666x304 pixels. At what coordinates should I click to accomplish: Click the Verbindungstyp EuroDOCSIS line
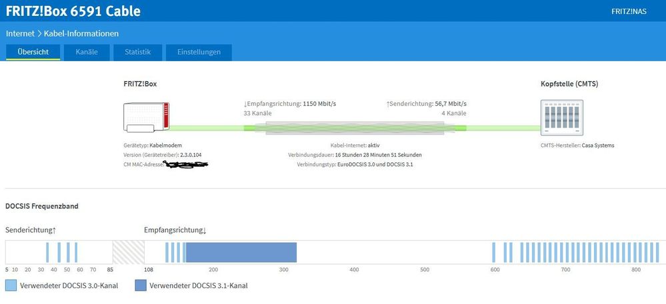click(355, 164)
